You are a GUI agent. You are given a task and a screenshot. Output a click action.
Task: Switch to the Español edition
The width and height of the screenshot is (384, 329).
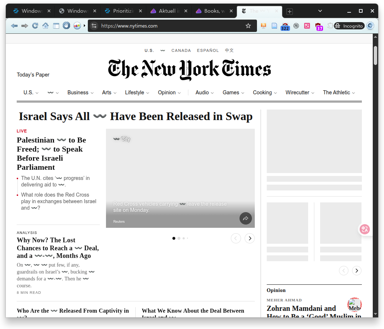(208, 50)
